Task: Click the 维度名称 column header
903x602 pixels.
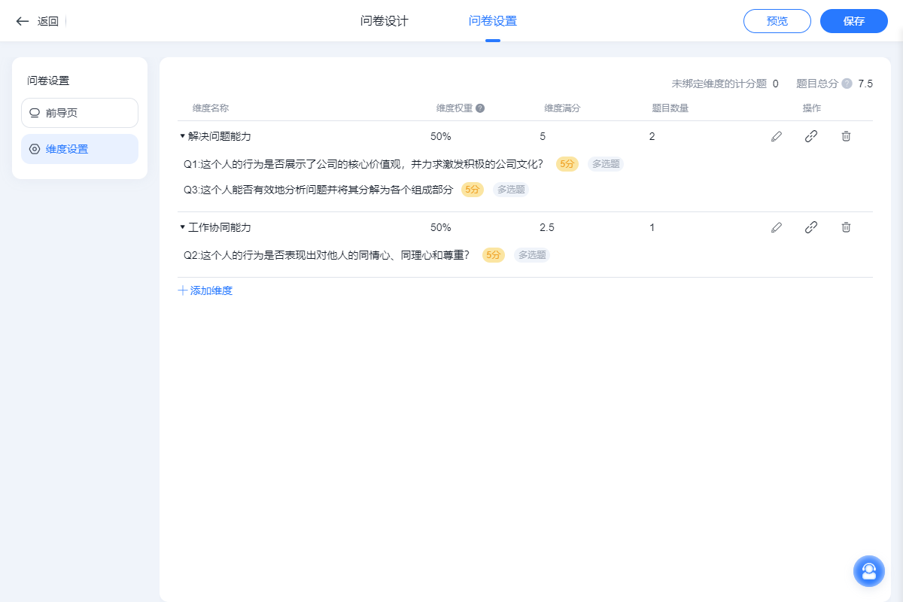Action: coord(211,108)
